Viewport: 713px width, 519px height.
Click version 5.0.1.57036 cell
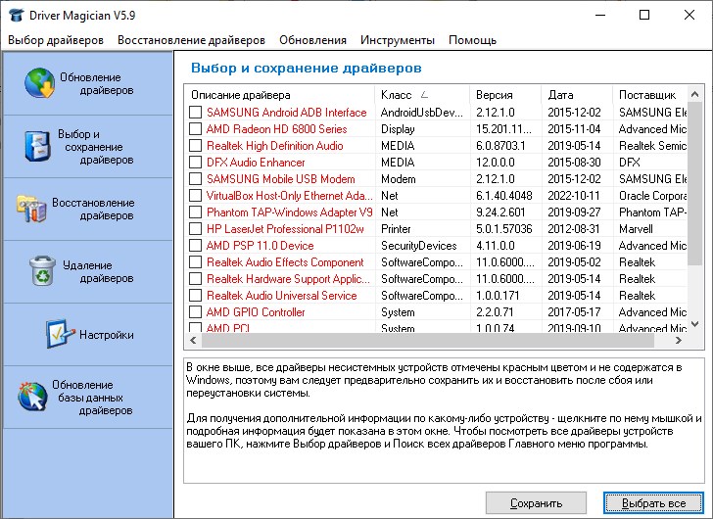pos(503,228)
